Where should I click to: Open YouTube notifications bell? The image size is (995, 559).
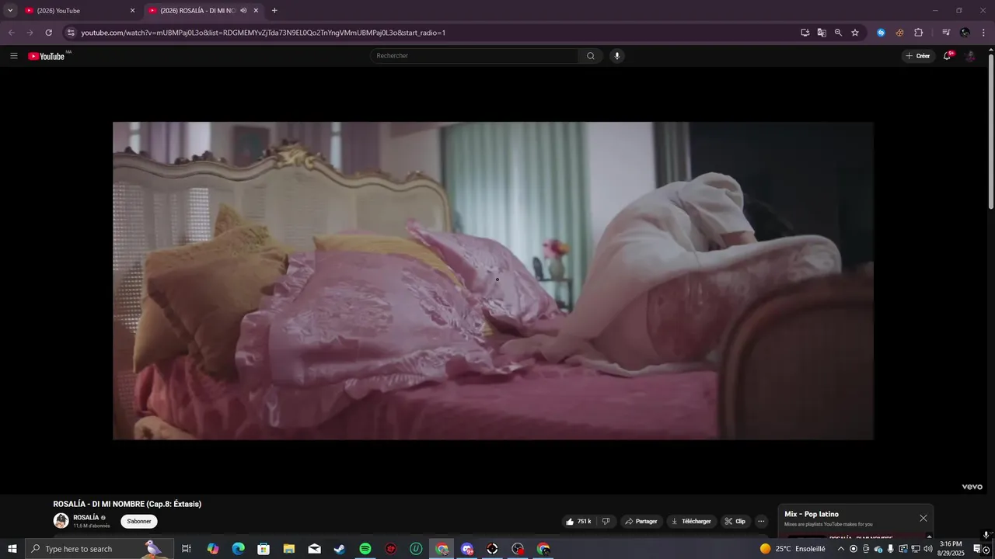coord(948,56)
